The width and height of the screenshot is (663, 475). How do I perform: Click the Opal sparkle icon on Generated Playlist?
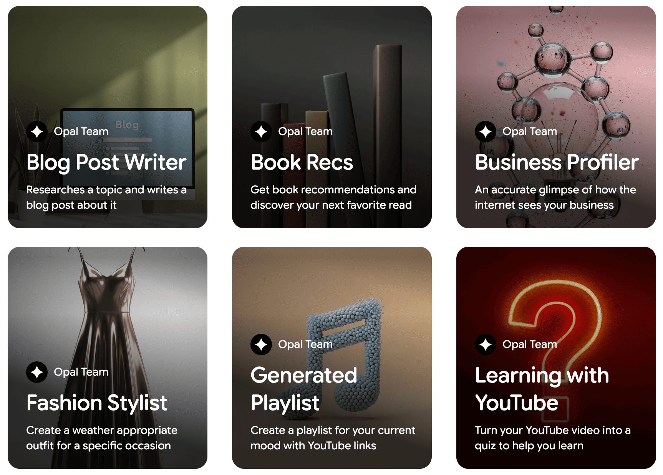tap(261, 345)
